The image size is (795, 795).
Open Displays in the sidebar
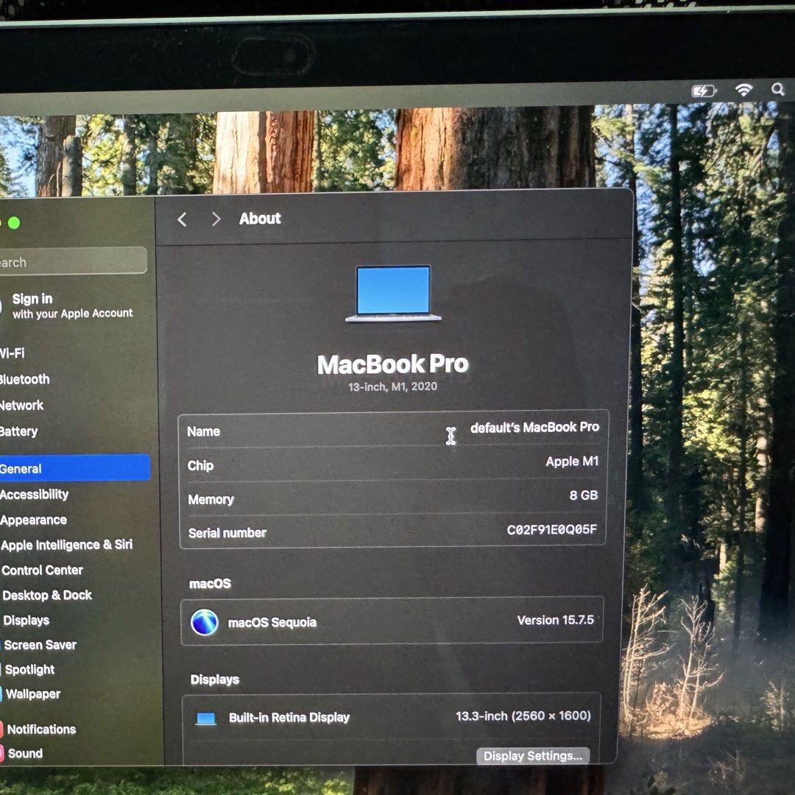coord(26,620)
